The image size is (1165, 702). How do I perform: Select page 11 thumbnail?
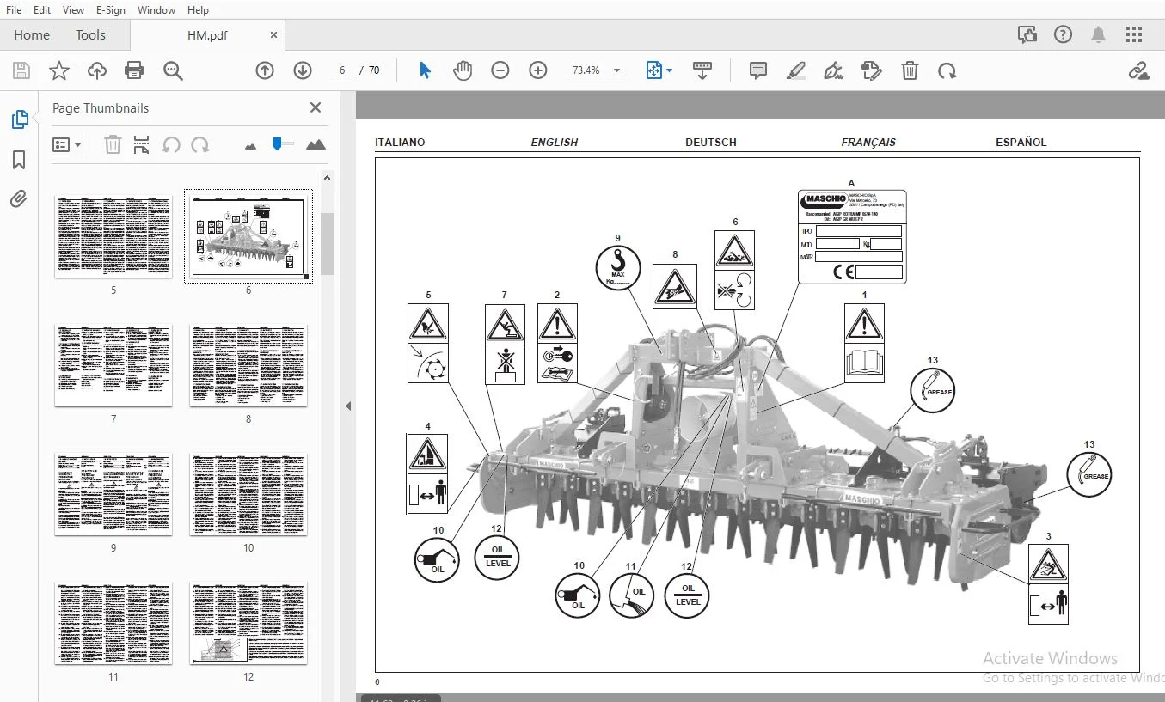click(x=113, y=623)
